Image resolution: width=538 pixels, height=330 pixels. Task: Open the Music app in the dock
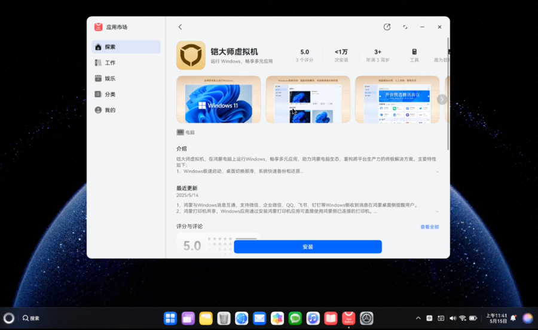coord(313,319)
